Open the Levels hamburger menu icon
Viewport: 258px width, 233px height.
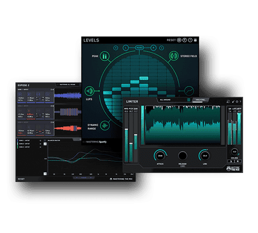point(196,40)
